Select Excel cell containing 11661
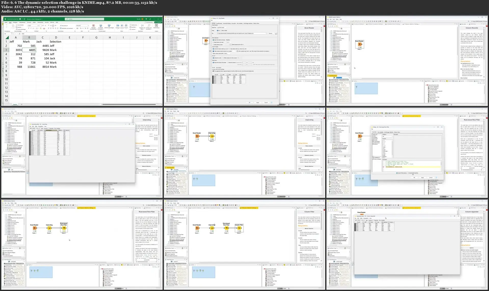Screen dimensions: 489x291 click(x=29, y=67)
